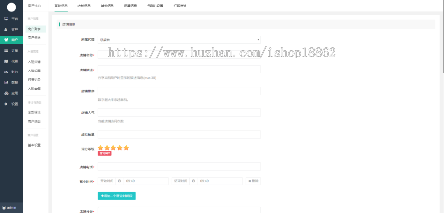Open the 平台 section in the sidebar
Screen dimensions: 444x213
point(12,19)
